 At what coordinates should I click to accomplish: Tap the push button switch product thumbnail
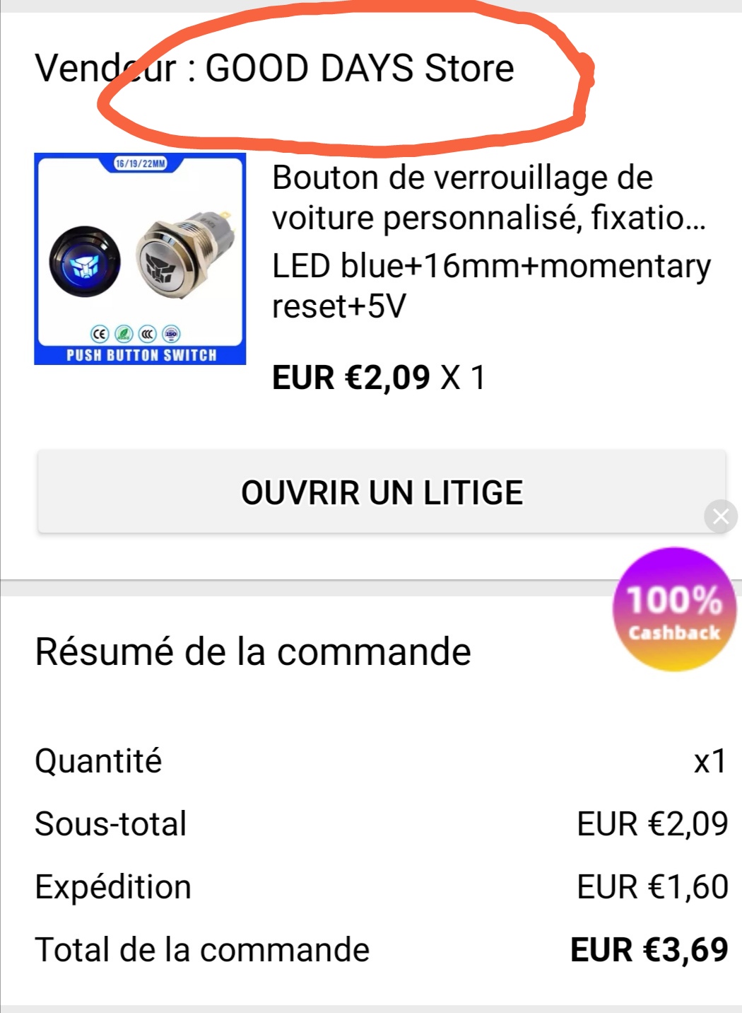(140, 259)
